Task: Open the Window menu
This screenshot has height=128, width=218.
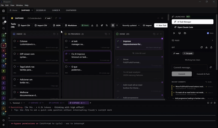Action: click(19, 5)
